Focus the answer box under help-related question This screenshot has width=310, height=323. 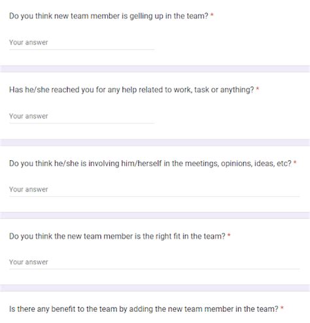[x=82, y=116]
